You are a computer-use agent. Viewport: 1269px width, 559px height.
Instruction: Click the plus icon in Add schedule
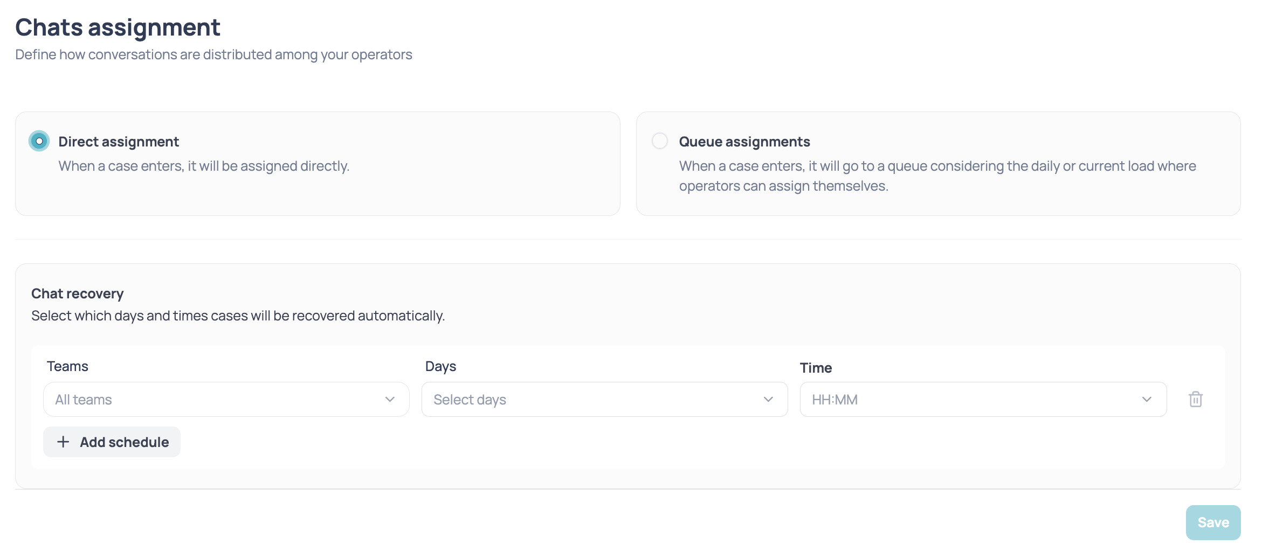click(x=63, y=442)
